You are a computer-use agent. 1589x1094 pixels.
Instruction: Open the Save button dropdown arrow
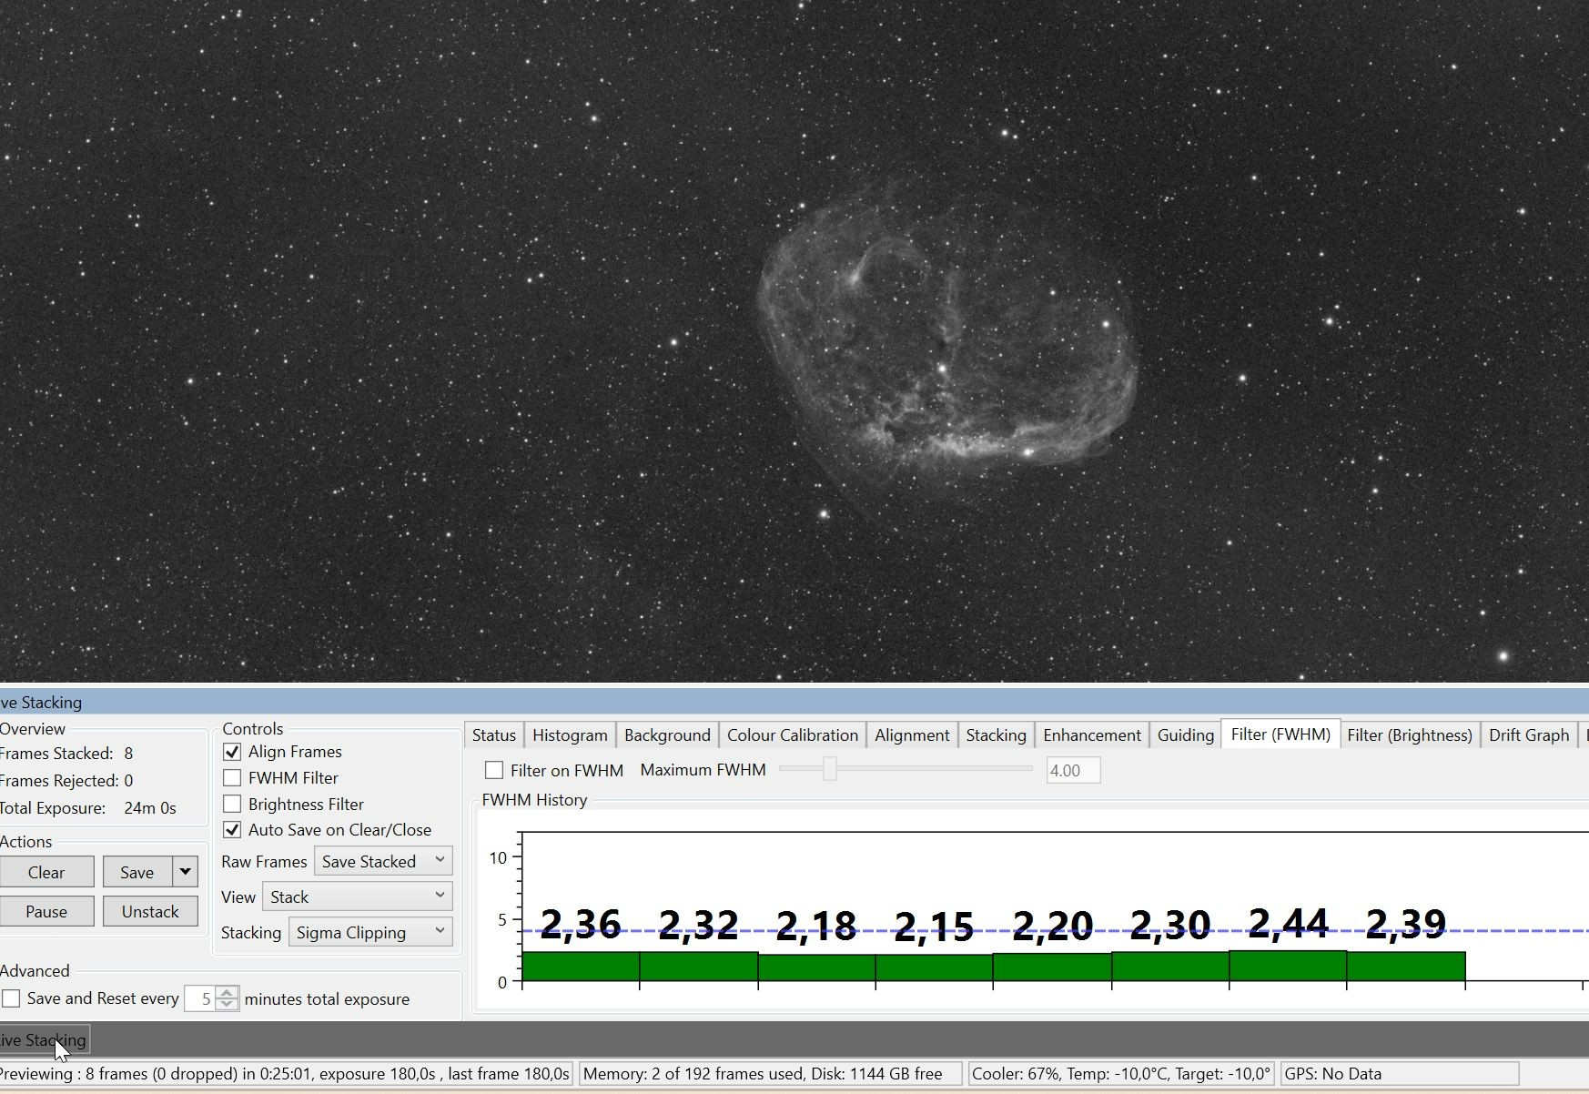[x=185, y=872]
